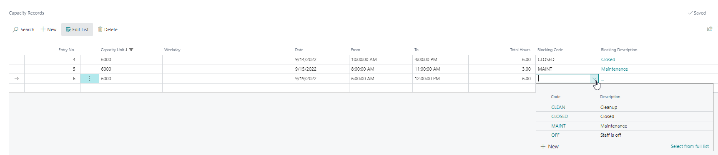Click the CLOSED blocking code cell in row 4

tap(567, 59)
